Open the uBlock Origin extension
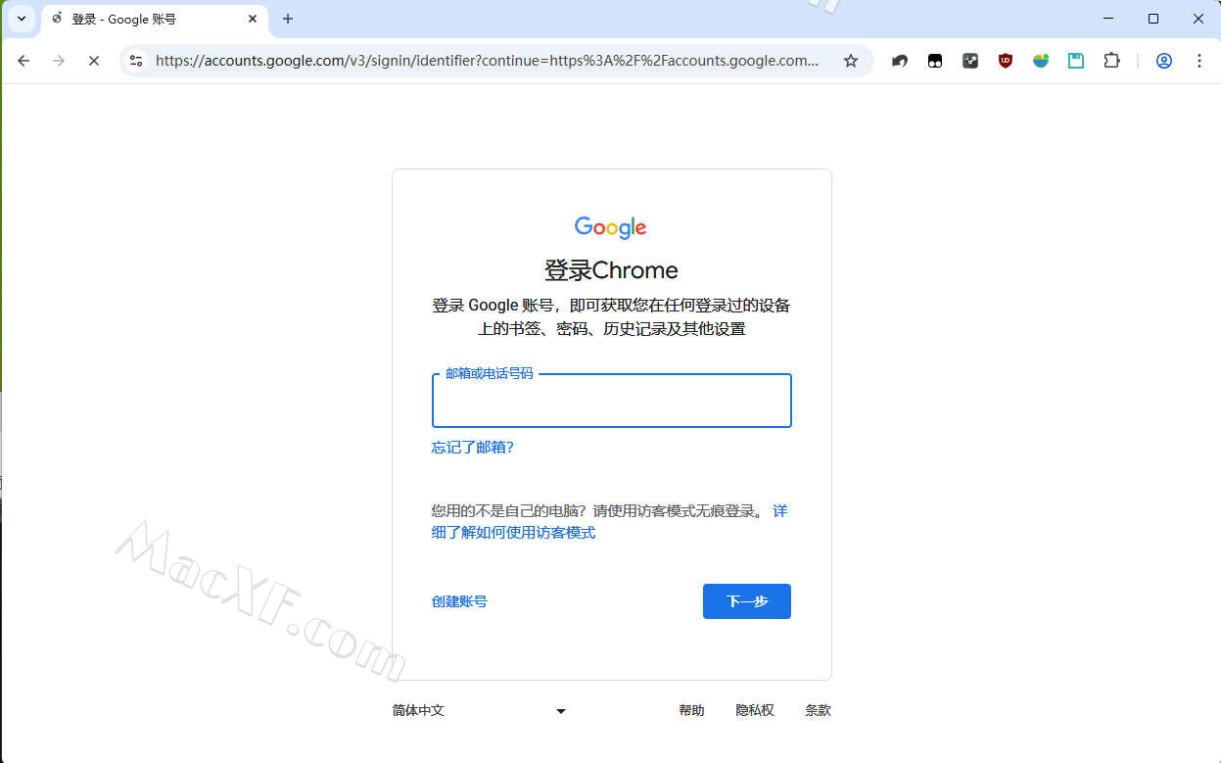Image resolution: width=1221 pixels, height=763 pixels. coord(1006,61)
